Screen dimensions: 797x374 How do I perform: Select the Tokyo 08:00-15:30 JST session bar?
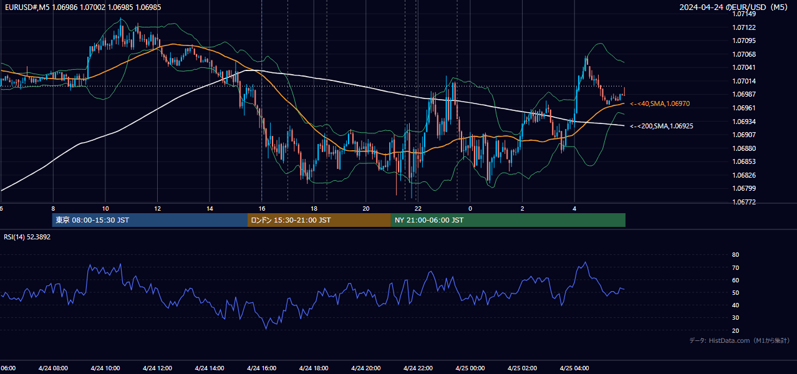[150, 220]
